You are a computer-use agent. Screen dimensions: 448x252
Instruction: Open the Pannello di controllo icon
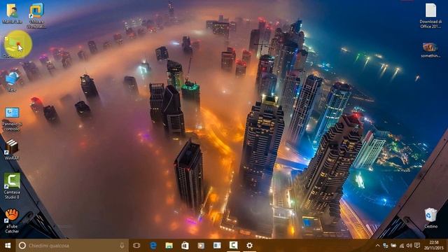[x=12, y=118]
